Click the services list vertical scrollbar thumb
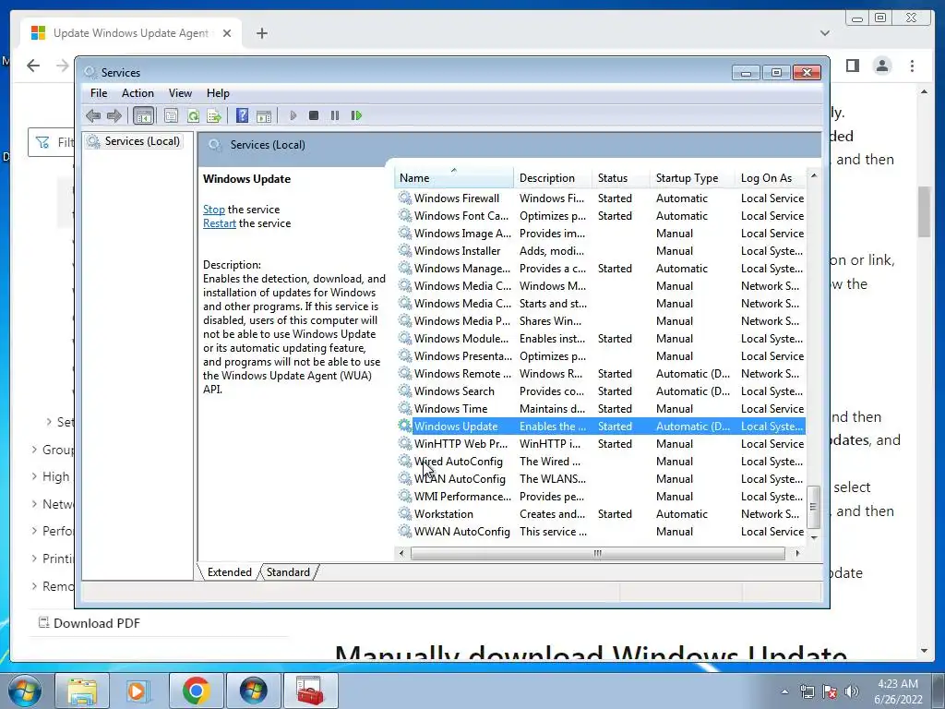 tap(813, 507)
